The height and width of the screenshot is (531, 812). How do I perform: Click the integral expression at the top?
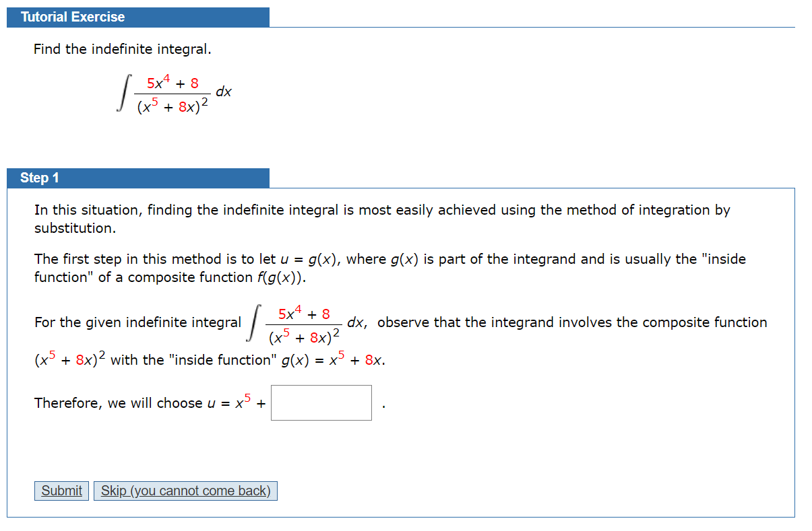pos(172,94)
